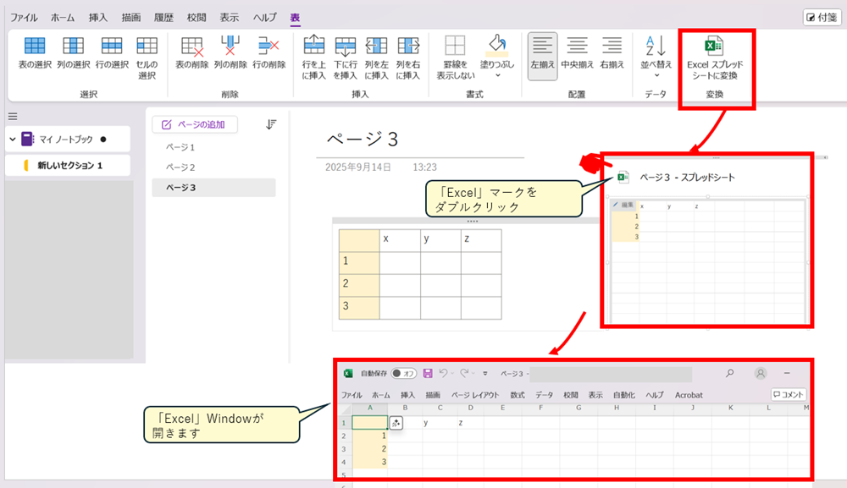Select the 表 ribbon tab
847x488 pixels.
(x=295, y=18)
